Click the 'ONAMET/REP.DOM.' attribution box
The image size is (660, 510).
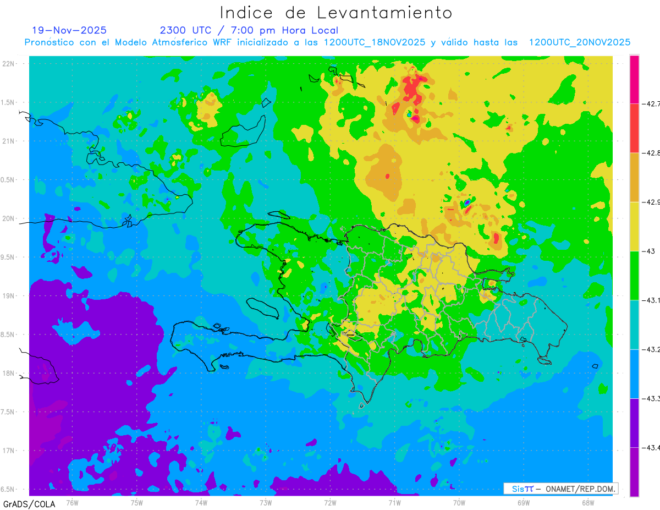560,489
